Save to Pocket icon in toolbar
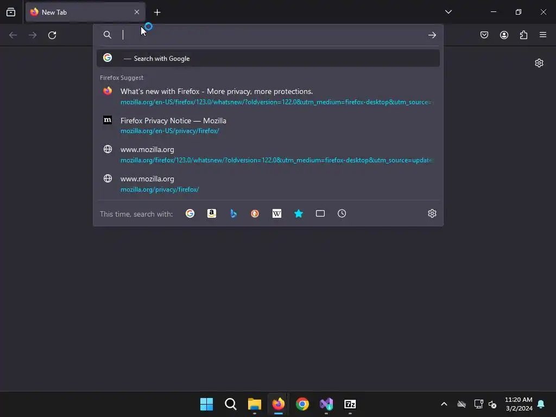Screen dimensions: 556x417 pos(484,35)
